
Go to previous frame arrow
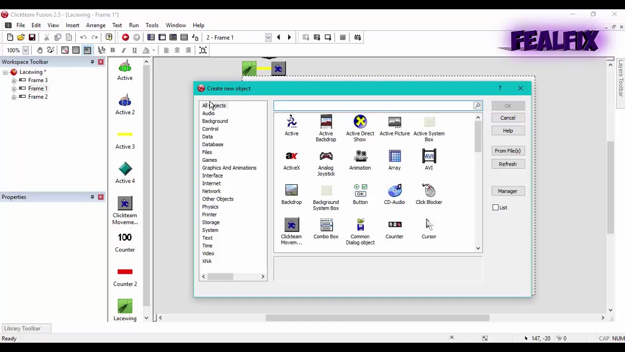pyautogui.click(x=278, y=37)
